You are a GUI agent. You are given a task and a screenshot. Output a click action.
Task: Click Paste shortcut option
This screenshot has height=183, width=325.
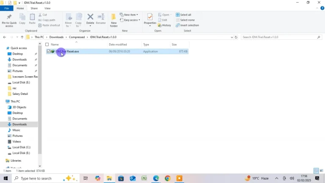point(50,25)
